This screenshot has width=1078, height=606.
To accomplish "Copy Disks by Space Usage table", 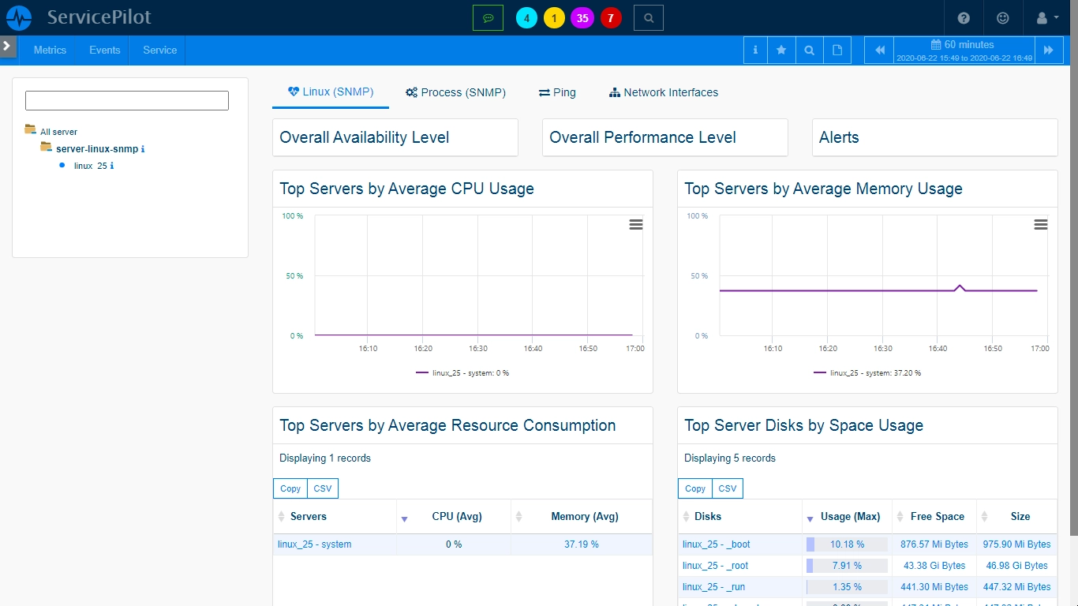I will click(x=694, y=488).
